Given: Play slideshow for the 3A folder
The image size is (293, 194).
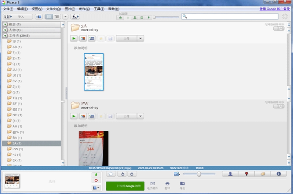Looking at the screenshot, I should coord(74,38).
